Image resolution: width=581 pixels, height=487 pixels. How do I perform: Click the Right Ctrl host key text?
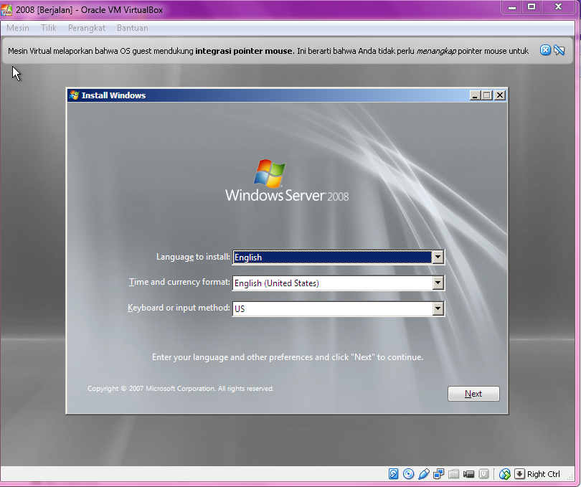544,474
